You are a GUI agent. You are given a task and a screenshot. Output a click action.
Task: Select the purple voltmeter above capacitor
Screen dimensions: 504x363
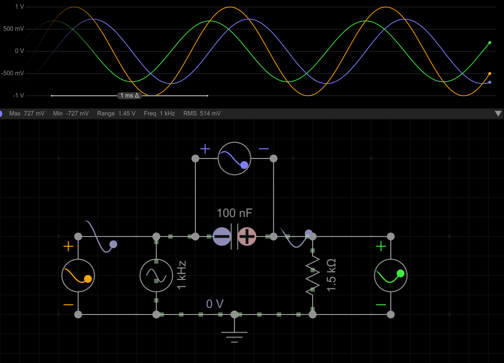[x=234, y=158]
